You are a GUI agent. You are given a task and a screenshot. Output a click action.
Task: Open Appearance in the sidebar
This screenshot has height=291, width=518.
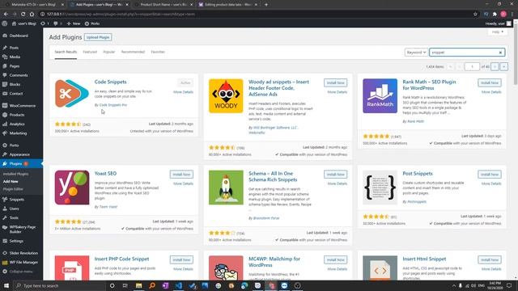point(19,154)
